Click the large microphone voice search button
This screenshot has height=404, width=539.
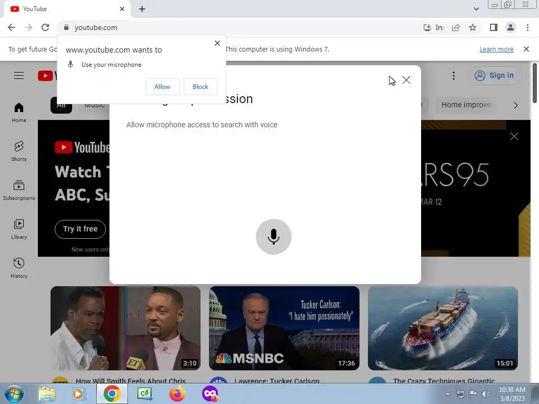[x=274, y=237]
